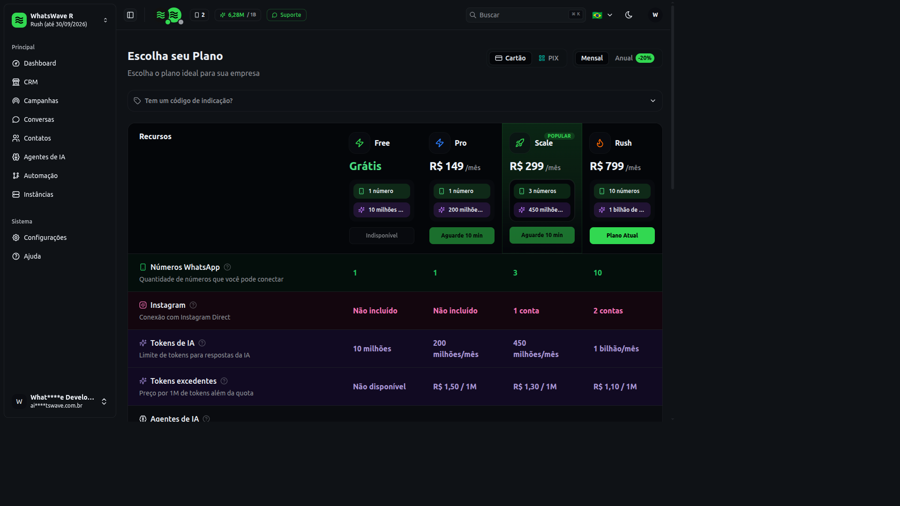The image size is (900, 506).
Task: Go to Dashboard in sidebar
Action: [60, 63]
